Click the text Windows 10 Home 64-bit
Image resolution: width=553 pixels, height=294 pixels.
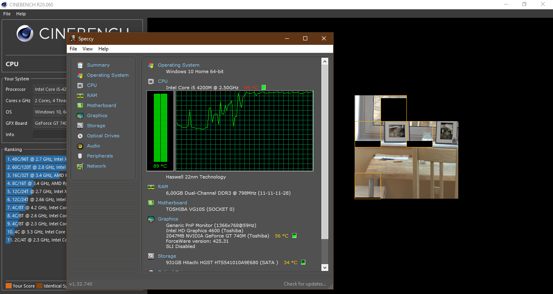(x=195, y=71)
